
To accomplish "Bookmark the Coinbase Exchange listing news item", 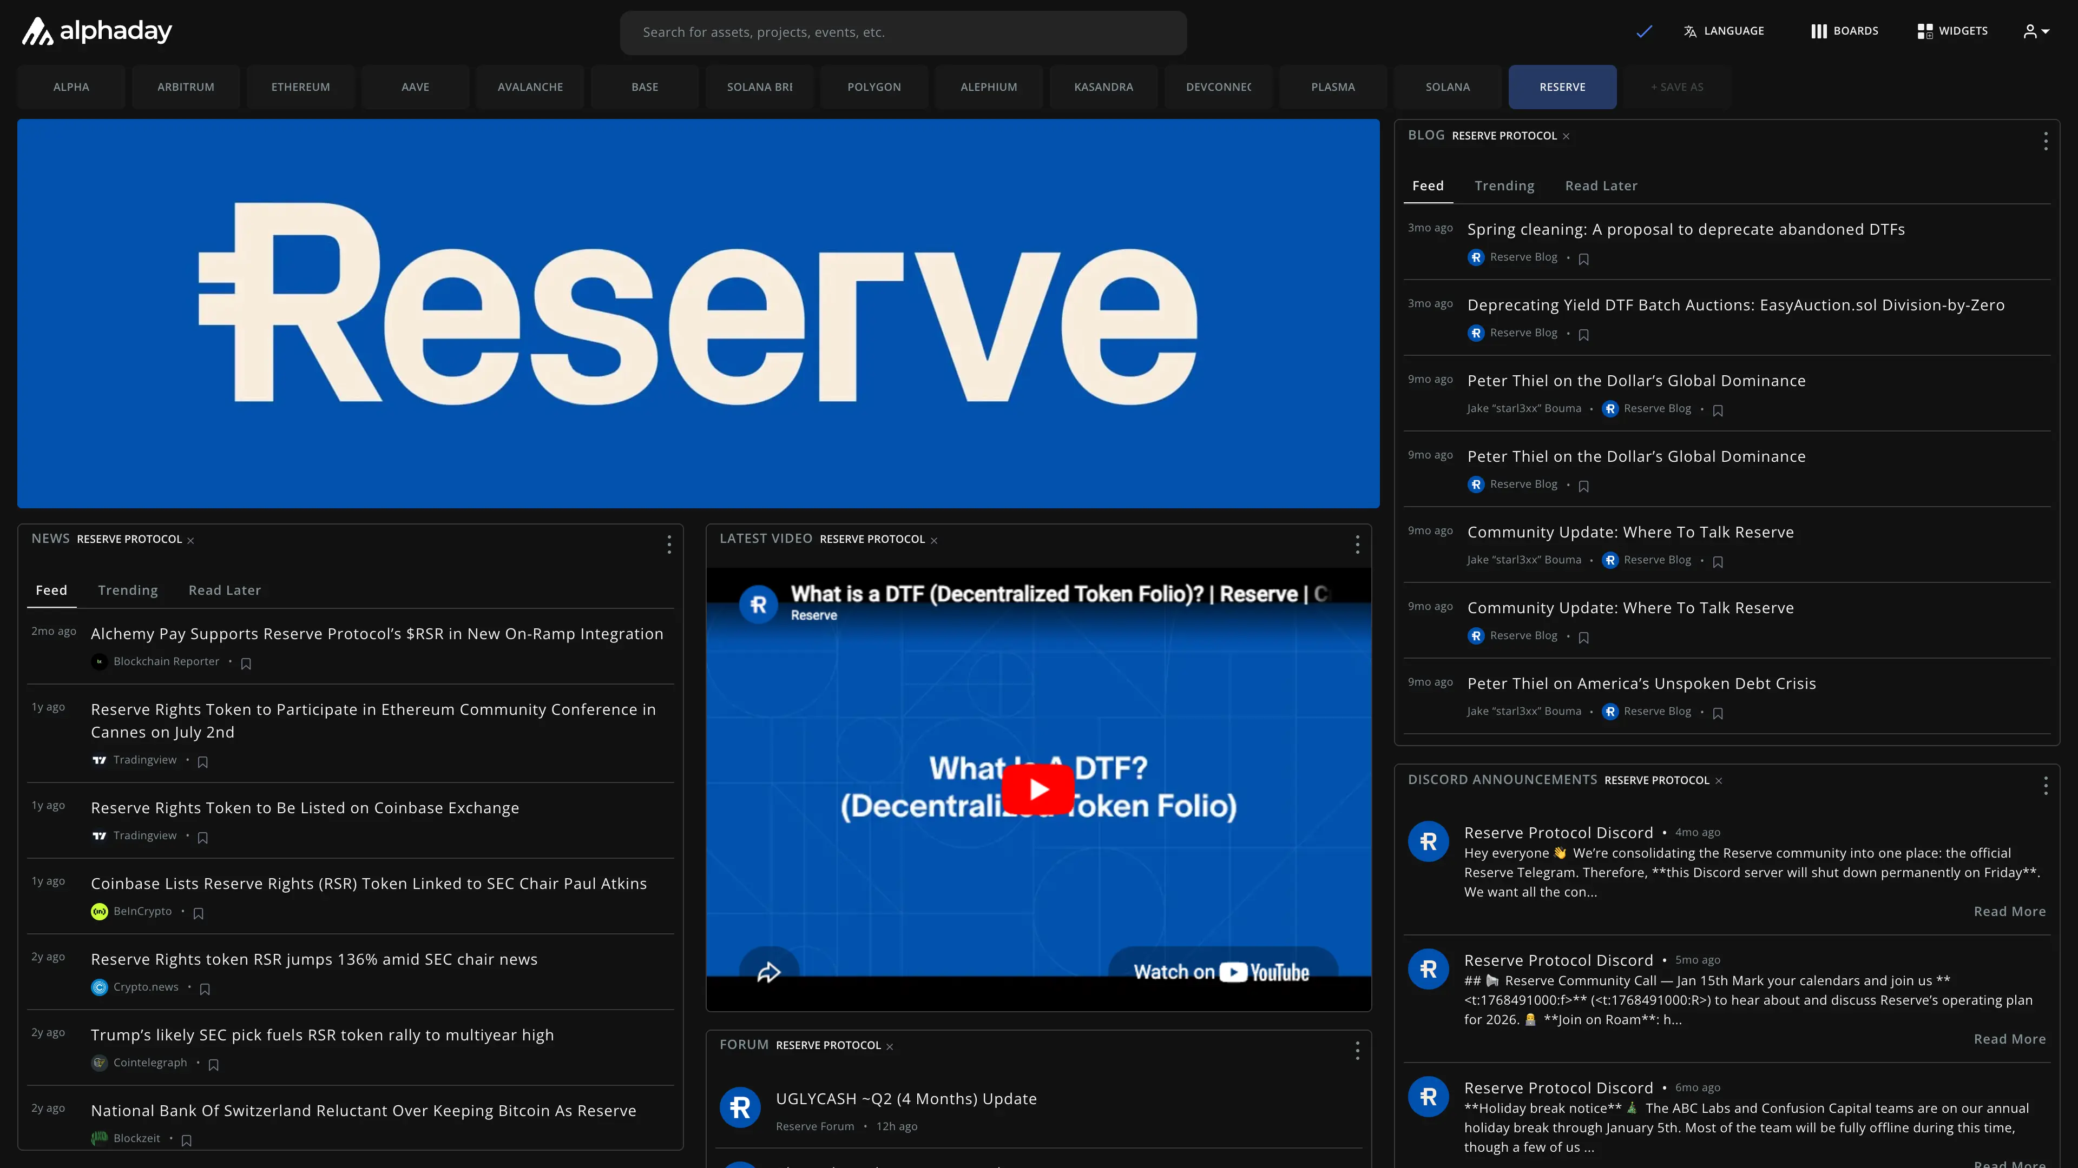I will [x=202, y=838].
